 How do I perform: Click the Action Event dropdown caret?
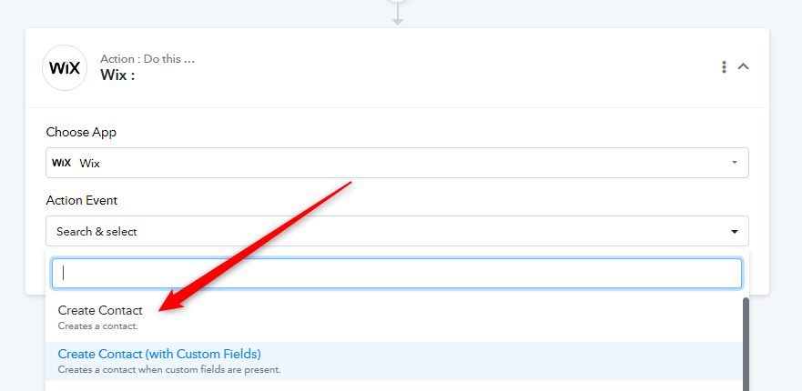[x=735, y=232]
